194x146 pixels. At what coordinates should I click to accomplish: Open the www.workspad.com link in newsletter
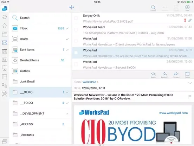(173, 113)
